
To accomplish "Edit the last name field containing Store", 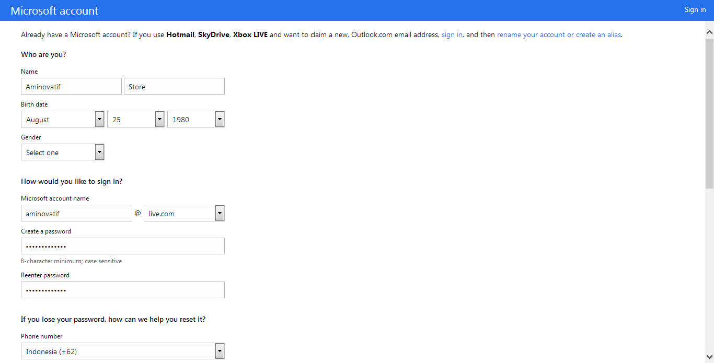I will (x=174, y=86).
